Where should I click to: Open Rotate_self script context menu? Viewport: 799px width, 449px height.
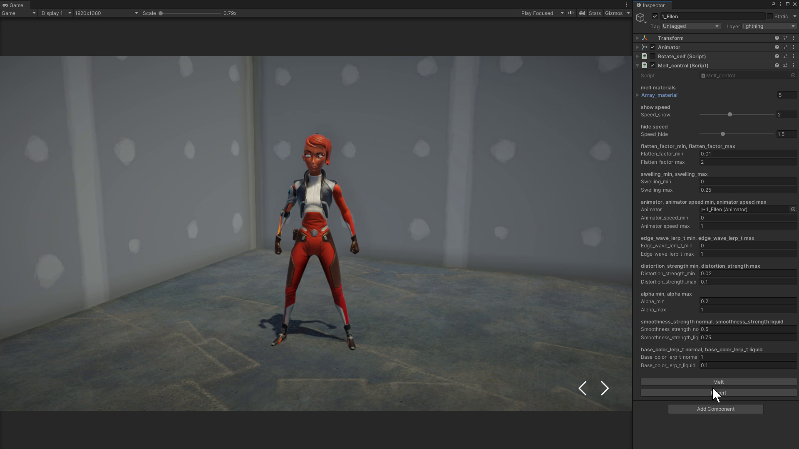click(794, 56)
